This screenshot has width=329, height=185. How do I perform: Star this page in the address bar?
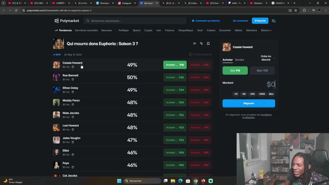pyautogui.click(x=296, y=10)
